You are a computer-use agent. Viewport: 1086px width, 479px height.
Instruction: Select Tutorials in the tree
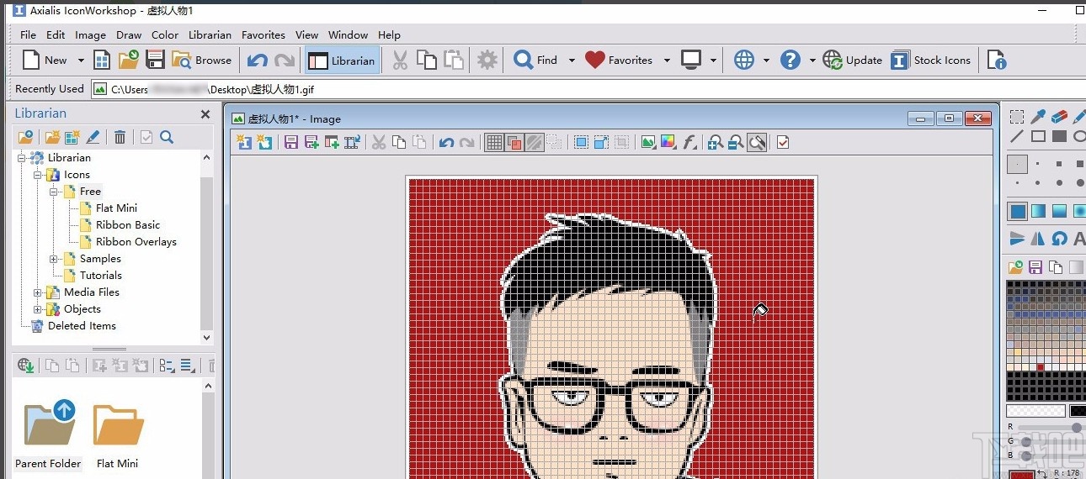(x=101, y=275)
